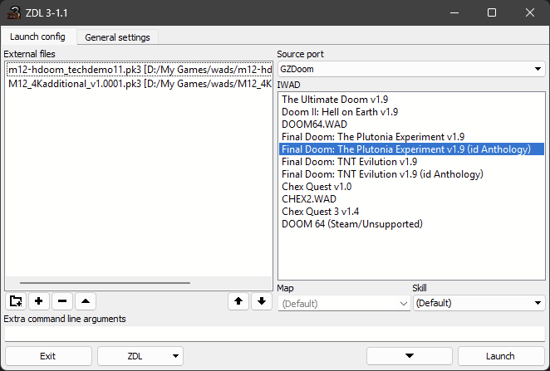Select Doom II: Hell on Earth v1.9

pos(411,112)
